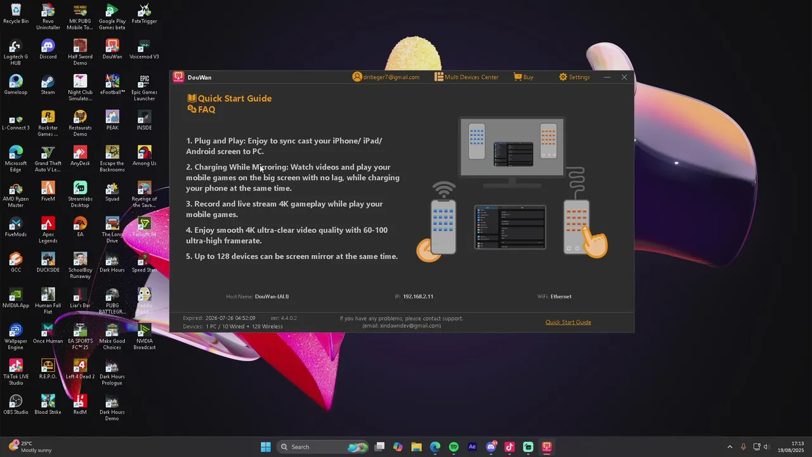
Task: Select the Blood Strike desktop icon
Action: [x=48, y=405]
